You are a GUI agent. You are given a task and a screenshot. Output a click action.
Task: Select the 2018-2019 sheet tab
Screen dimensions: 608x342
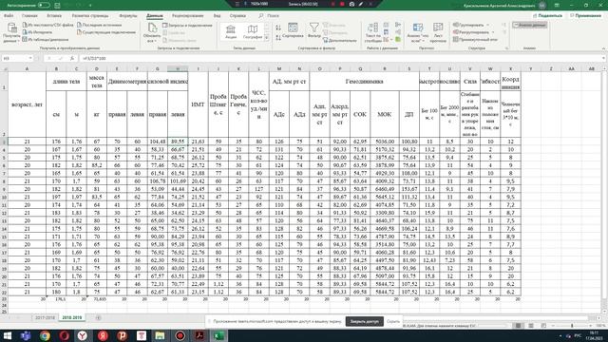click(72, 317)
